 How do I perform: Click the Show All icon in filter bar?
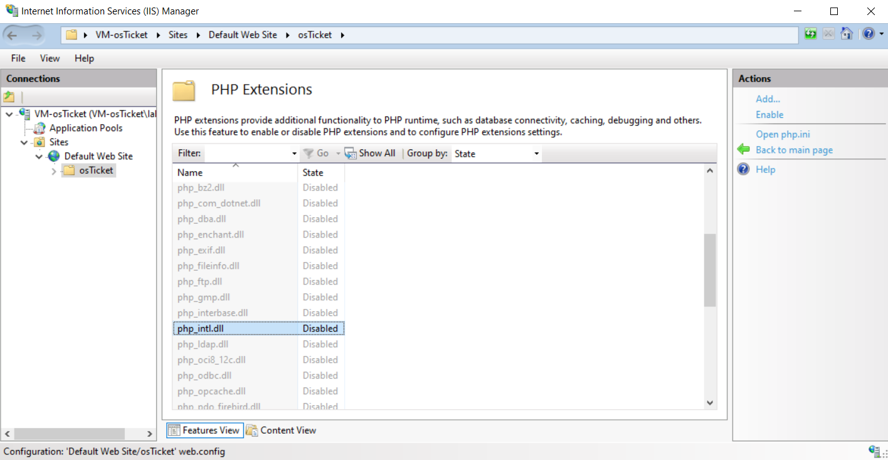coord(350,153)
